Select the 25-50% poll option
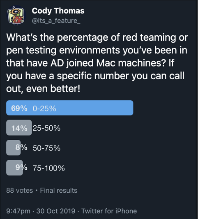This screenshot has width=198, height=219. click(33, 128)
